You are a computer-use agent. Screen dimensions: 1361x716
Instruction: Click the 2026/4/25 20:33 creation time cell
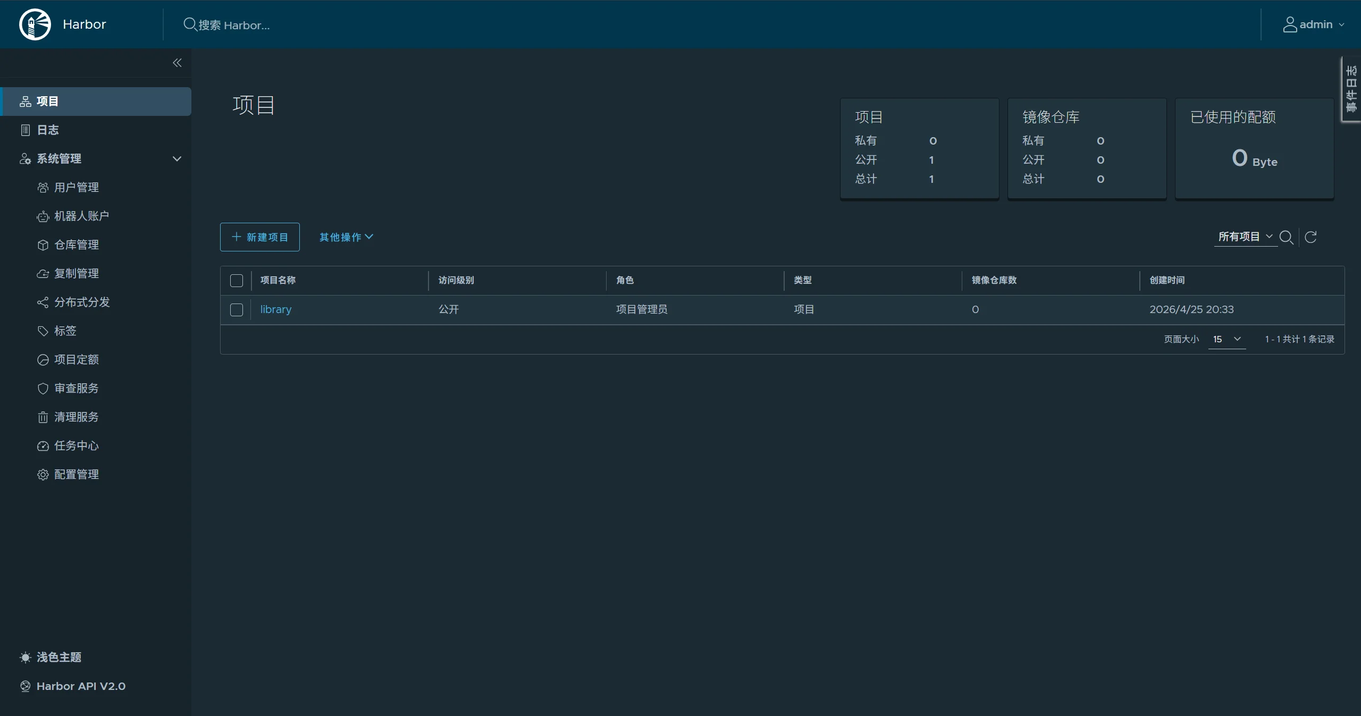(x=1191, y=309)
